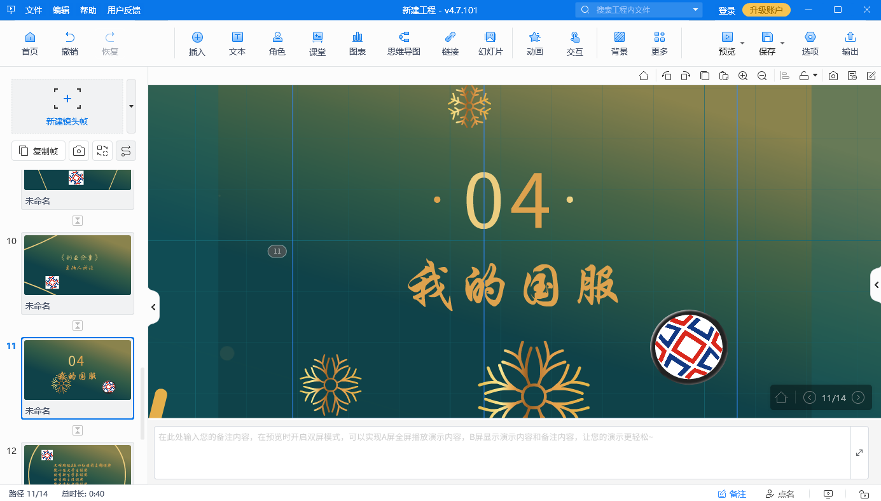Open the 选项 options
The height and width of the screenshot is (501, 881).
[x=810, y=43]
